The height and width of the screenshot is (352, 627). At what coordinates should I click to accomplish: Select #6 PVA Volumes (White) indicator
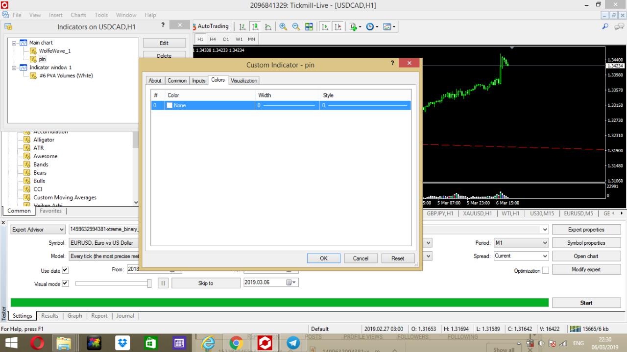tap(66, 76)
